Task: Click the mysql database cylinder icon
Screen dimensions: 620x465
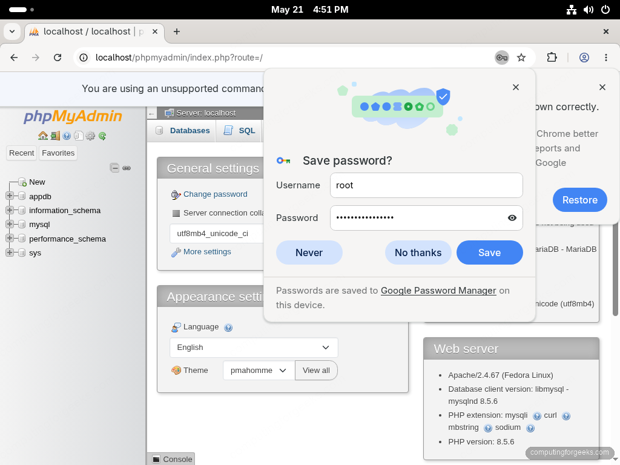Action: tap(22, 224)
